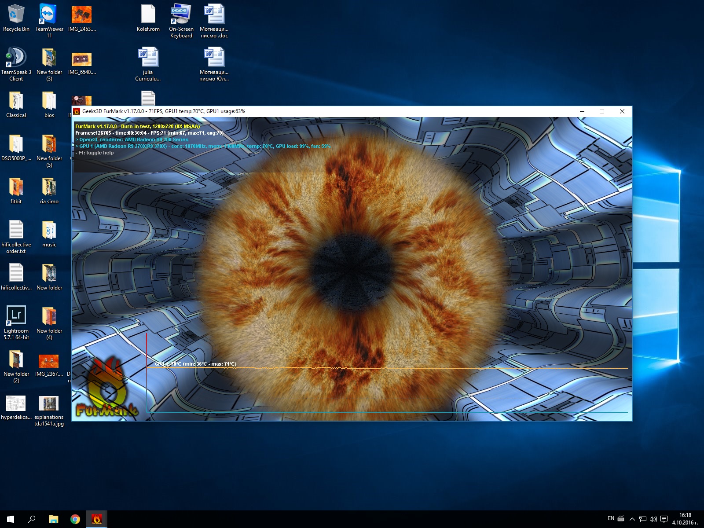704x528 pixels.
Task: Select the Kolef.rom file icon
Action: point(148,18)
